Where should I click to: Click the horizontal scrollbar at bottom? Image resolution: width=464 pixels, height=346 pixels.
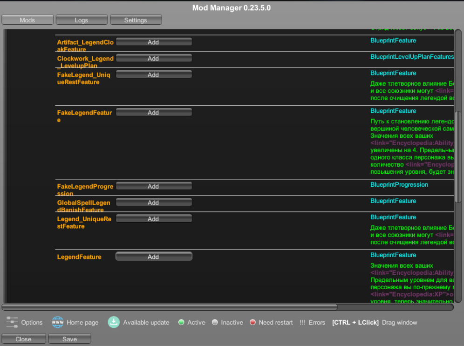pos(170,307)
